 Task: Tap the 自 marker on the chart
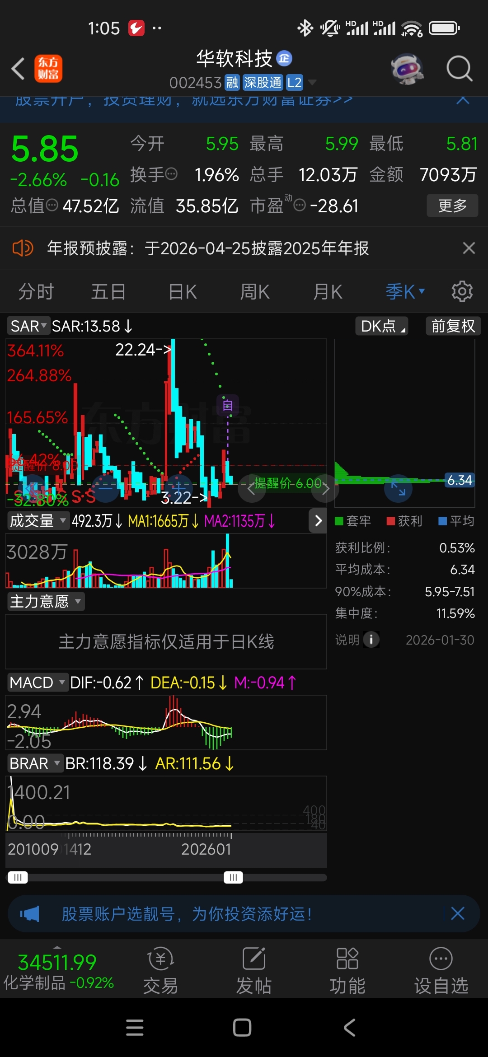click(x=228, y=405)
